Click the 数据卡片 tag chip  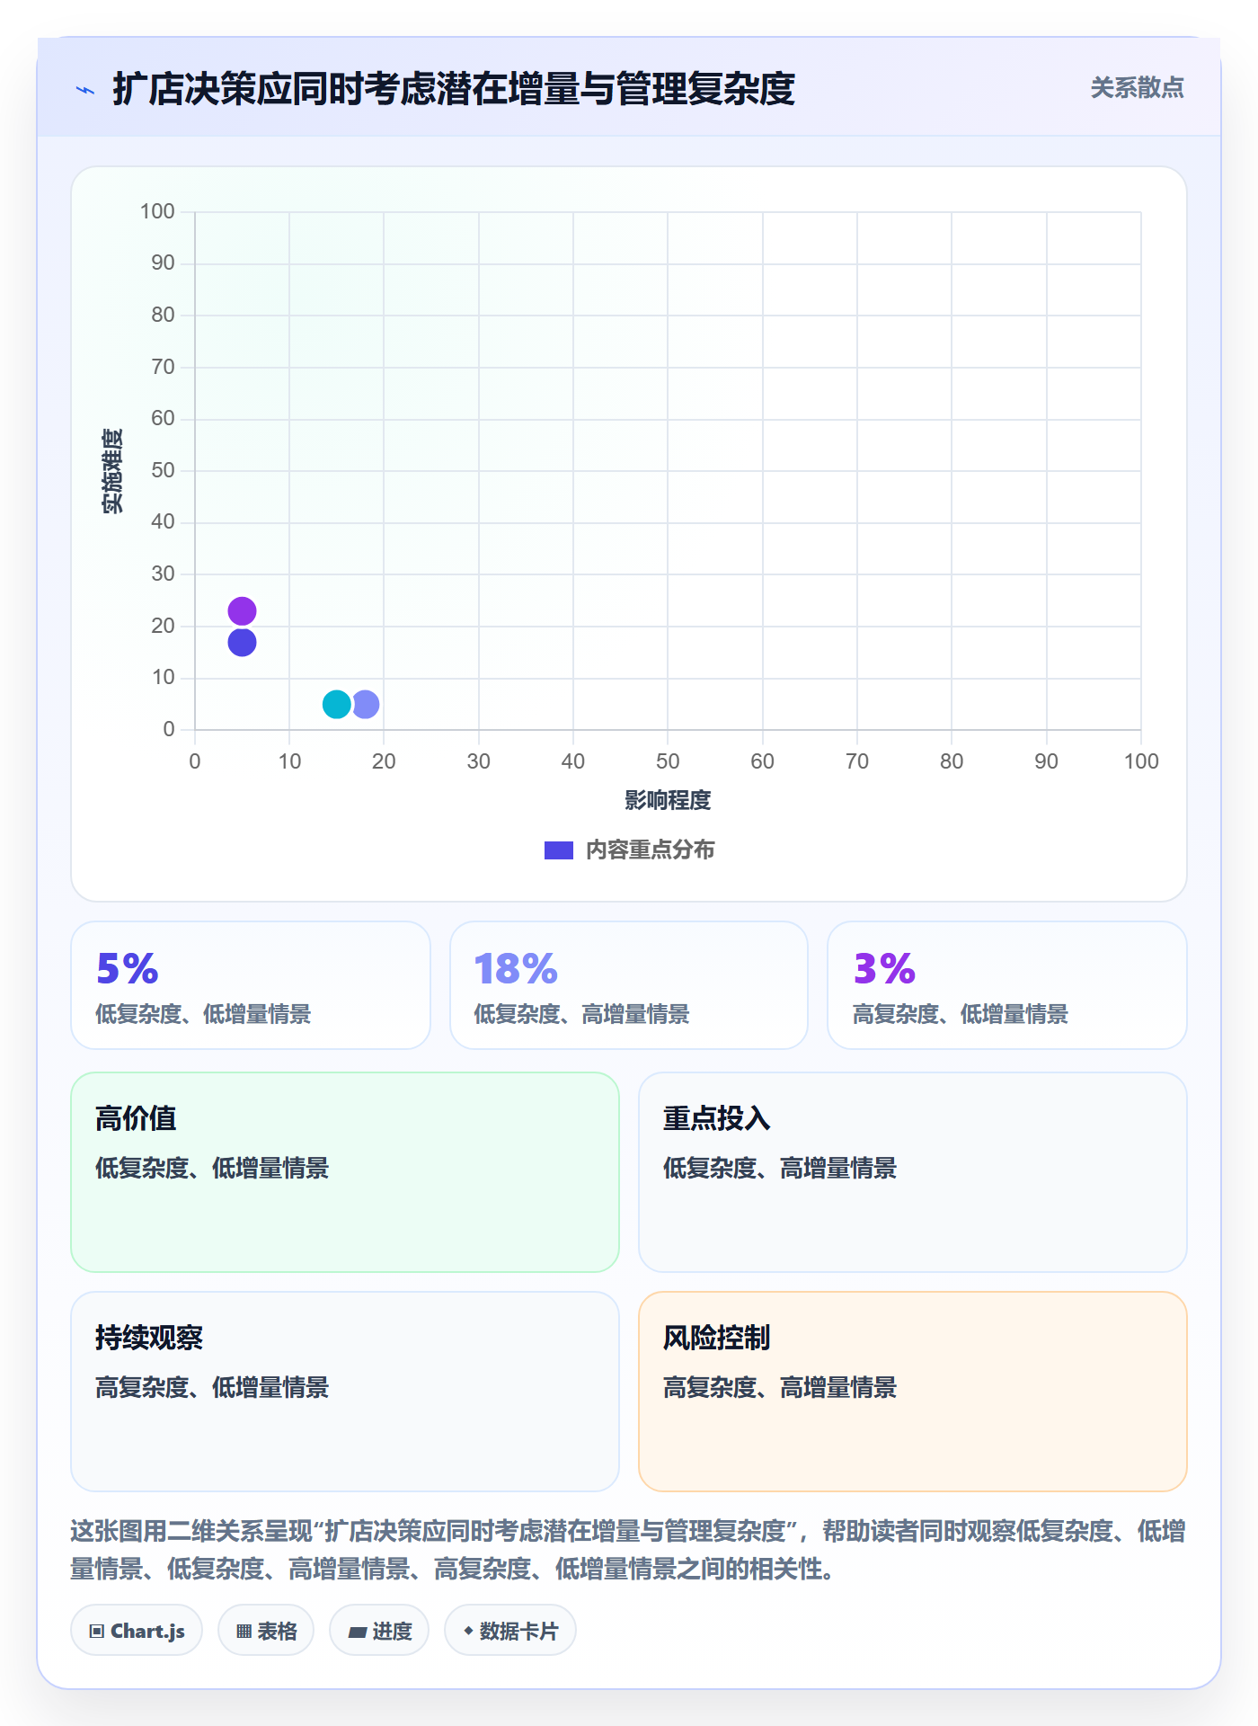pyautogui.click(x=510, y=1630)
